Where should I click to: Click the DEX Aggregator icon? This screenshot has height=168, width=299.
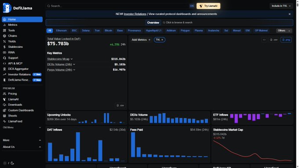click(4, 69)
